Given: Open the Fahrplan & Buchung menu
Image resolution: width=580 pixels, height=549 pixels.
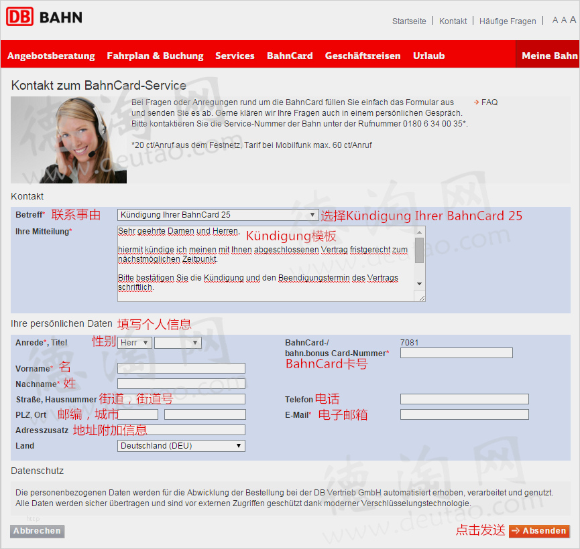Looking at the screenshot, I should [155, 56].
